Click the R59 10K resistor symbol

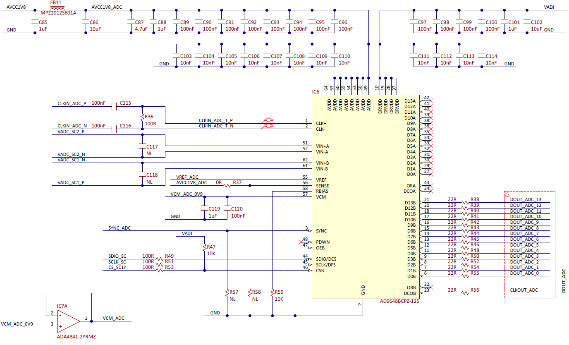click(x=273, y=293)
